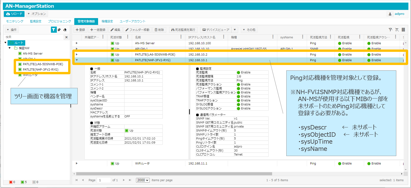
Task: Click the 編集 edit pencil button
Action: pyautogui.click(x=115, y=30)
